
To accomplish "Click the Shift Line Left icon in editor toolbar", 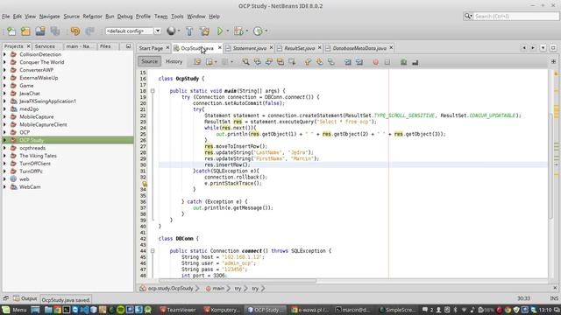I will point(348,62).
